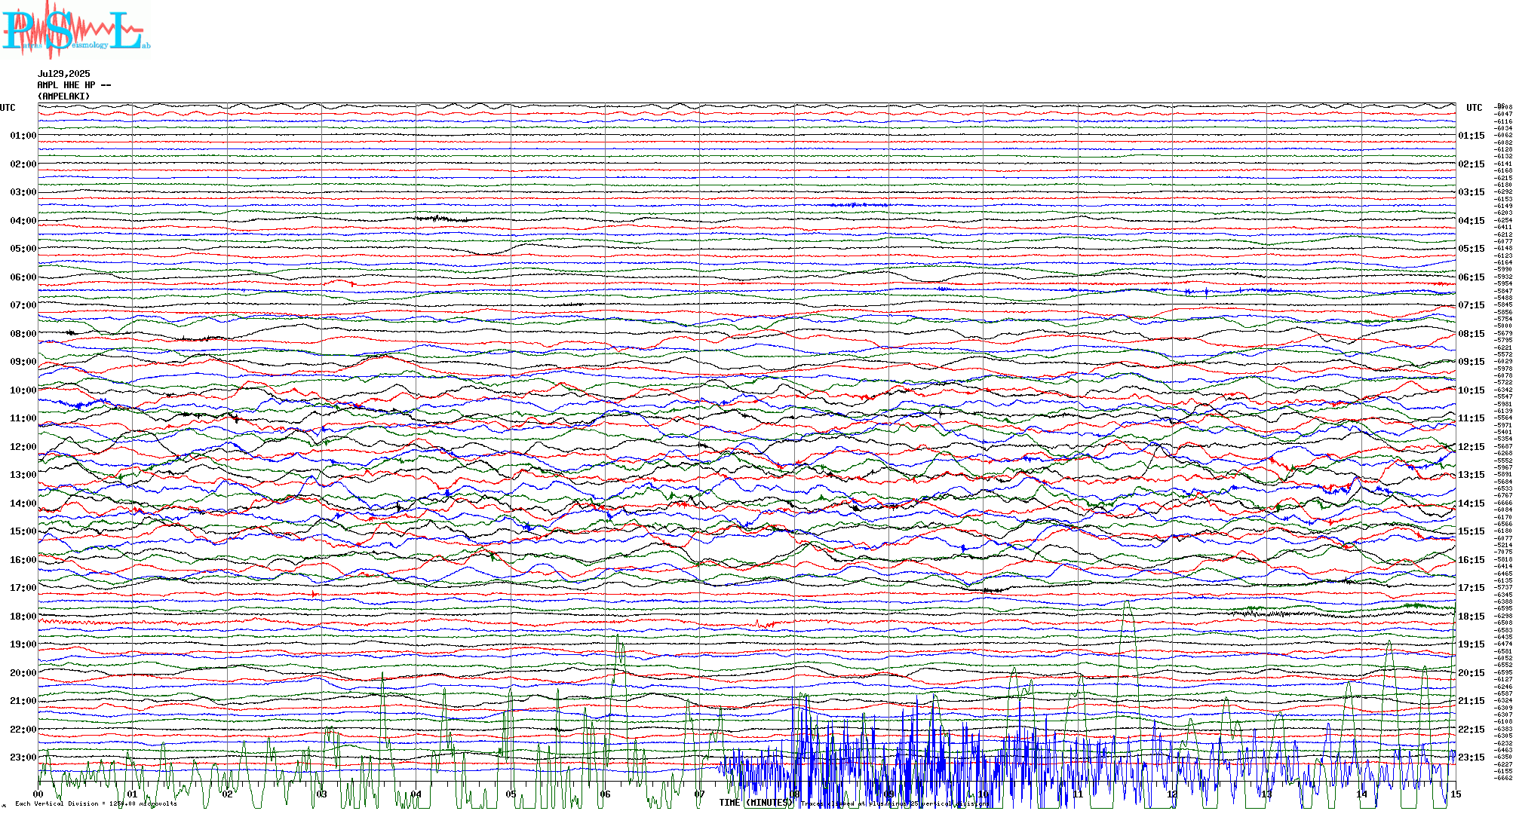The width and height of the screenshot is (1516, 814).
Task: Click the 09:00 hour label
Action: coord(23,362)
